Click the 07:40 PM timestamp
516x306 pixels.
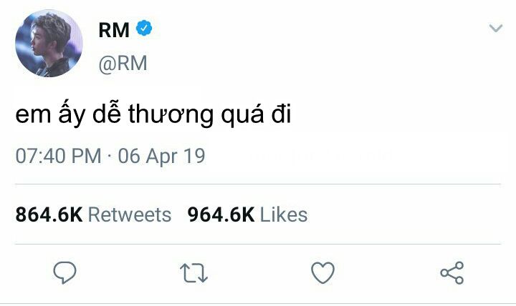coord(59,156)
